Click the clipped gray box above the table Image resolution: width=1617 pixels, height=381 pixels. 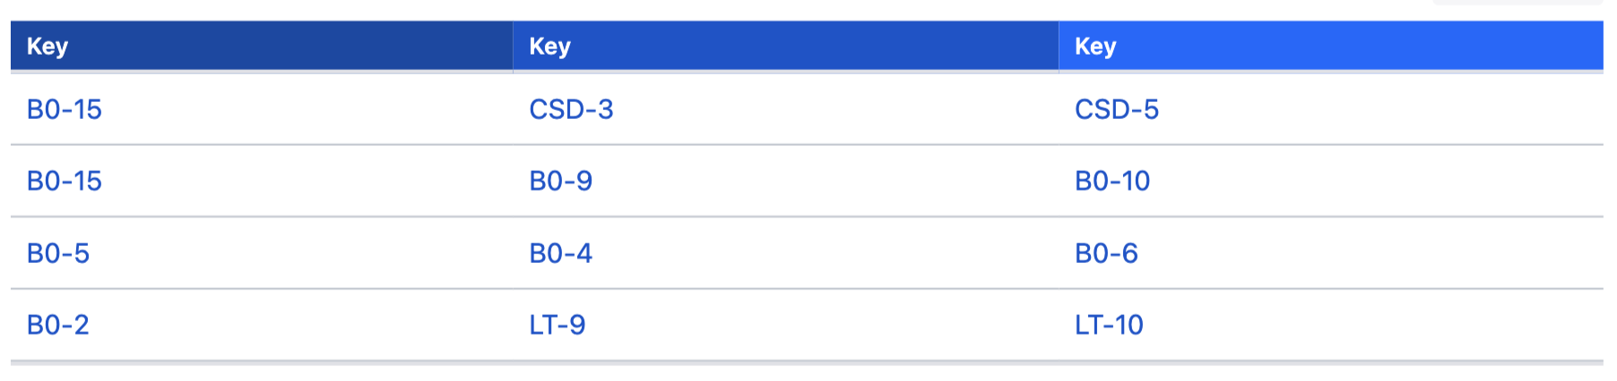[1517, 3]
